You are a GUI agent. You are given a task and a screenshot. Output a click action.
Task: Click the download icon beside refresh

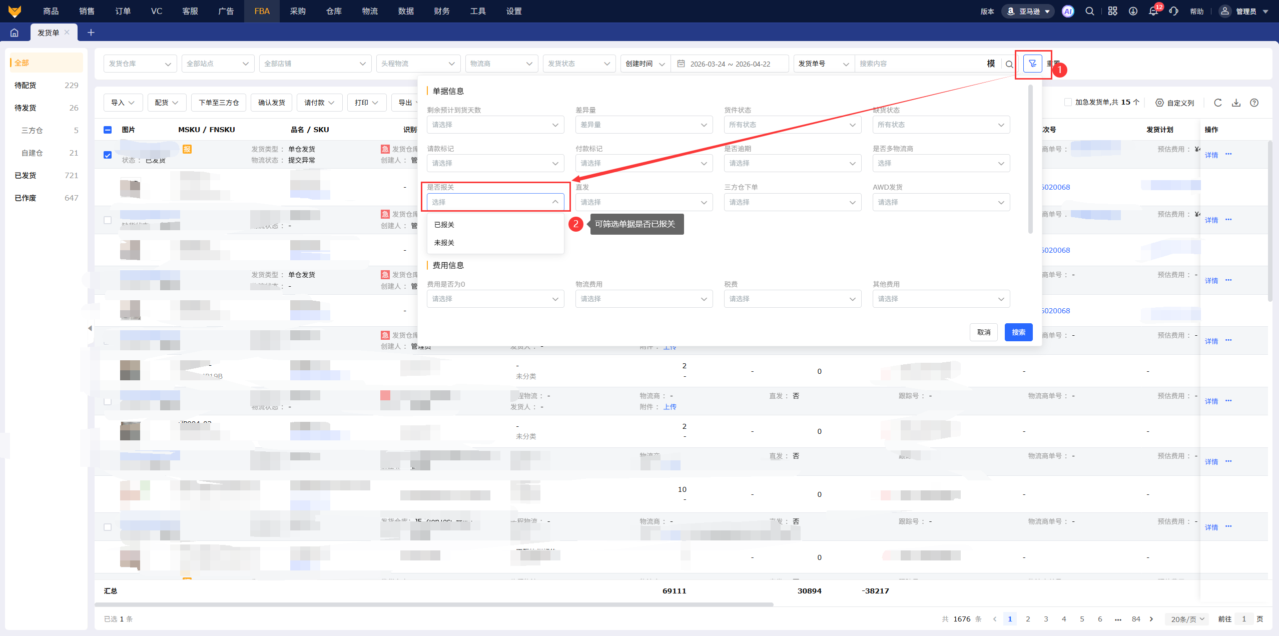point(1236,103)
